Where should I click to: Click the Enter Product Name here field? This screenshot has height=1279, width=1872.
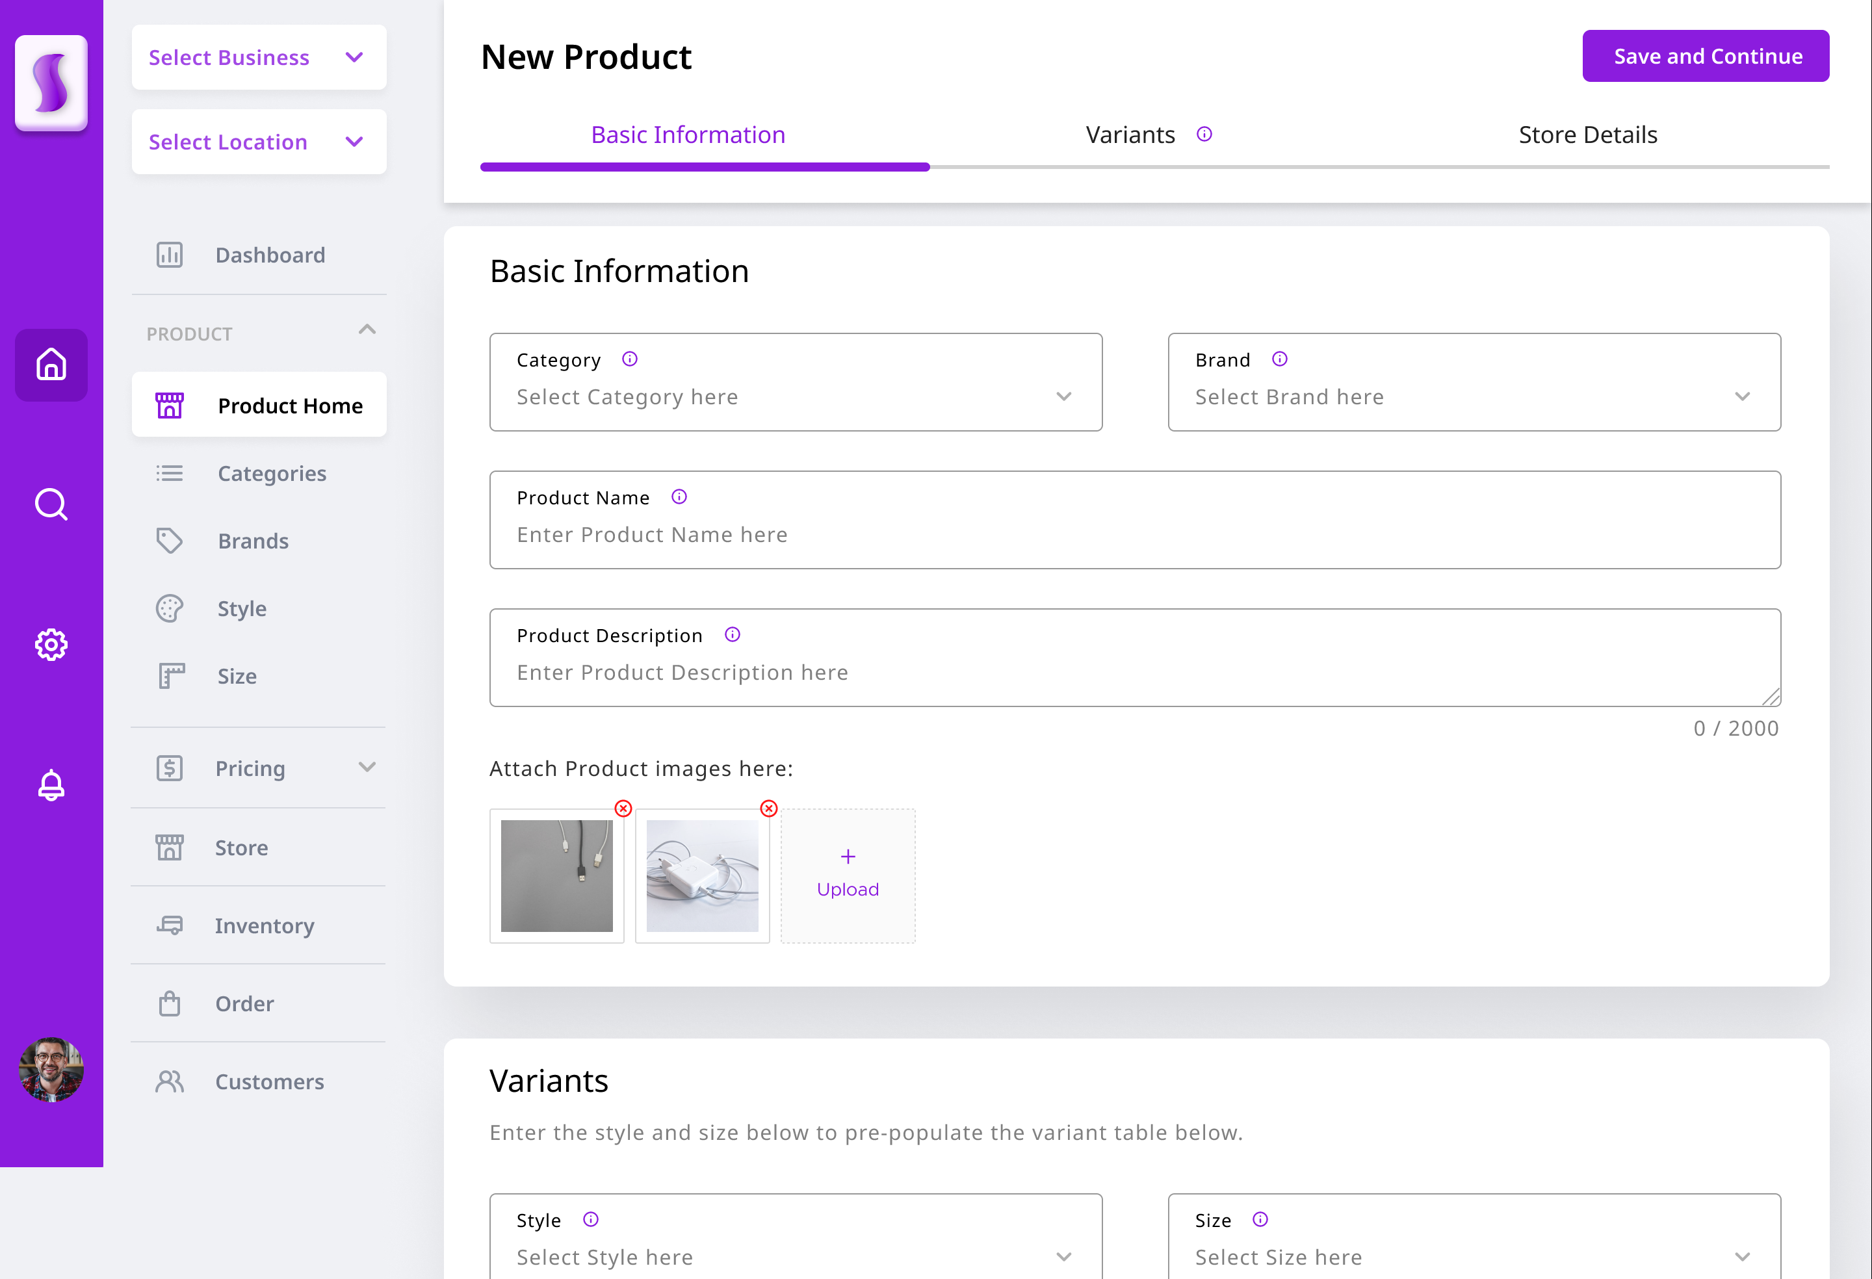pyautogui.click(x=1134, y=534)
